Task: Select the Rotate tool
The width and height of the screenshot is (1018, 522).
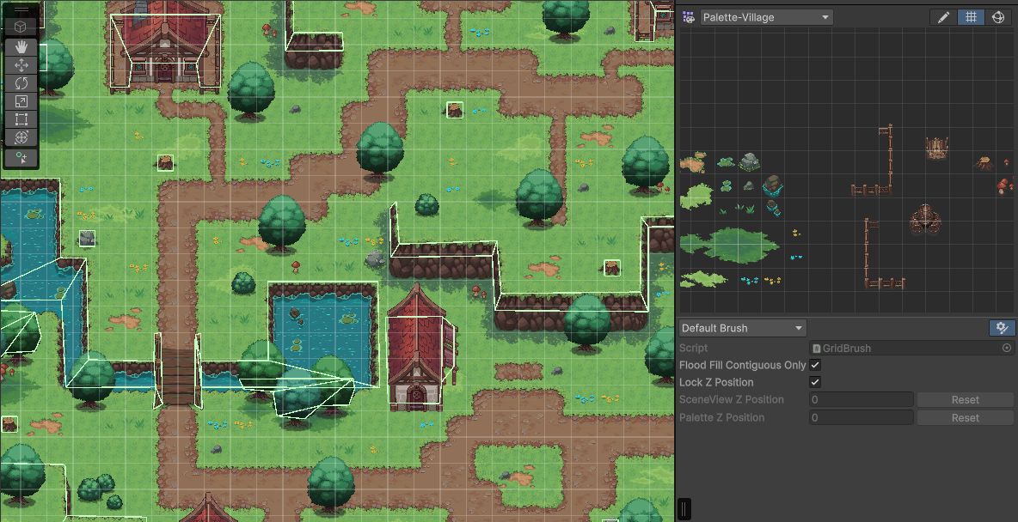Action: tap(21, 83)
